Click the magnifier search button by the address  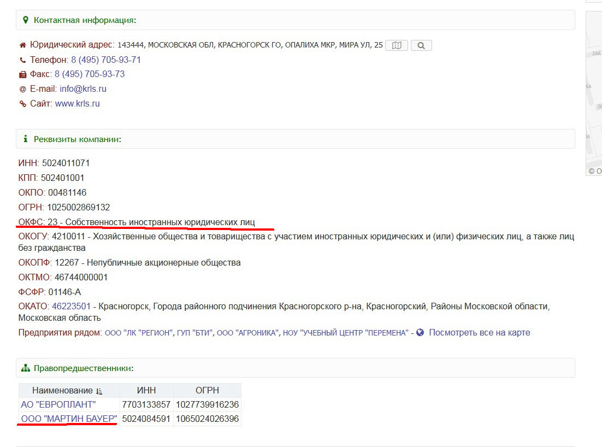coord(421,45)
